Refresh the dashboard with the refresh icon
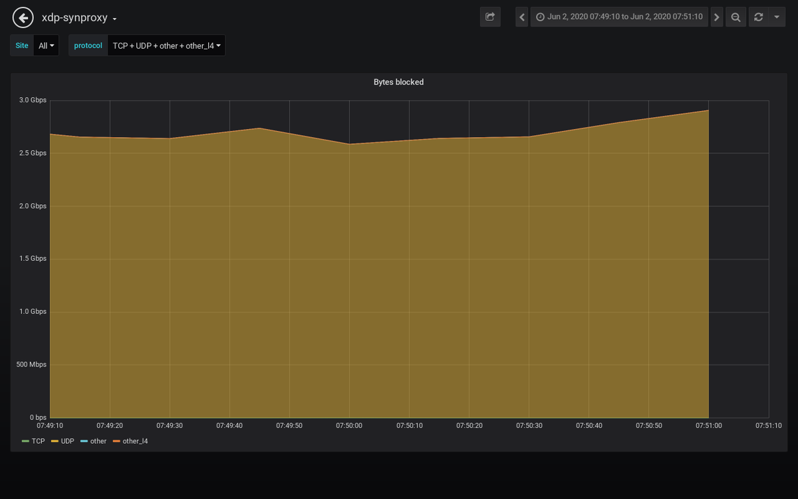Screen dimensions: 798x499 pyautogui.click(x=758, y=17)
